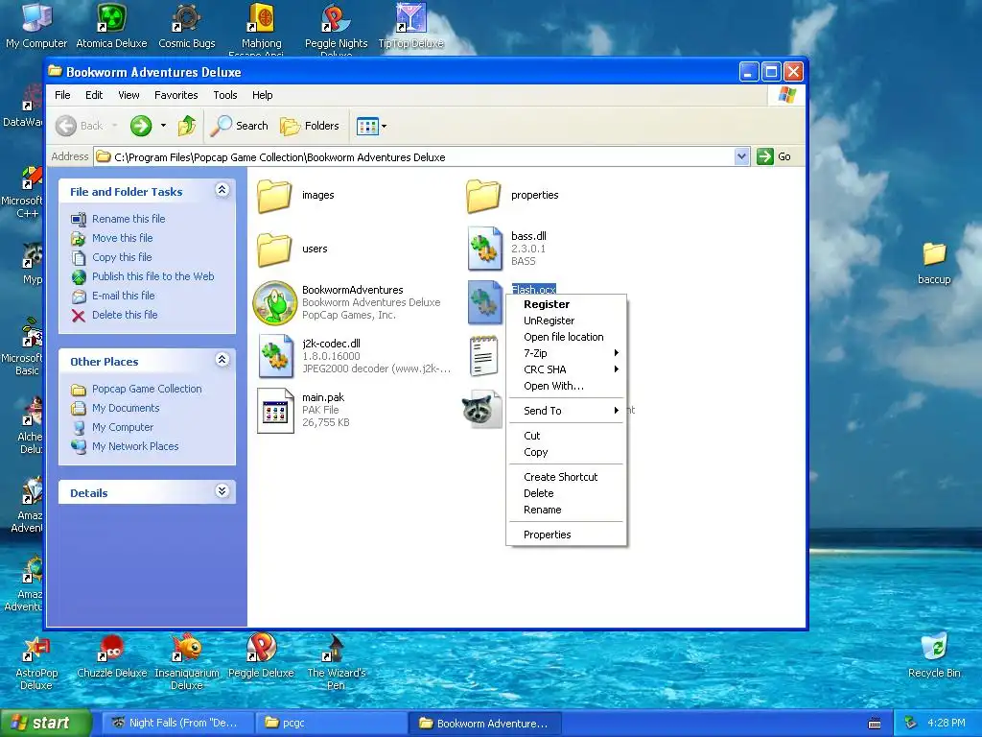Open the Favorites menu
The height and width of the screenshot is (737, 982).
pyautogui.click(x=176, y=95)
